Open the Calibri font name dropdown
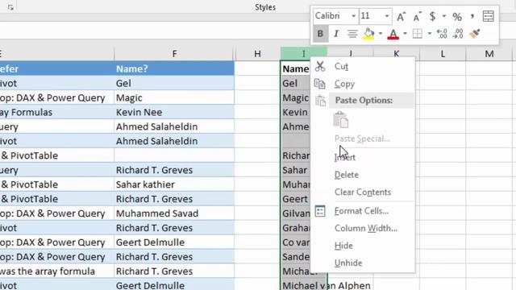Screen dimensions: 516x290 point(353,16)
